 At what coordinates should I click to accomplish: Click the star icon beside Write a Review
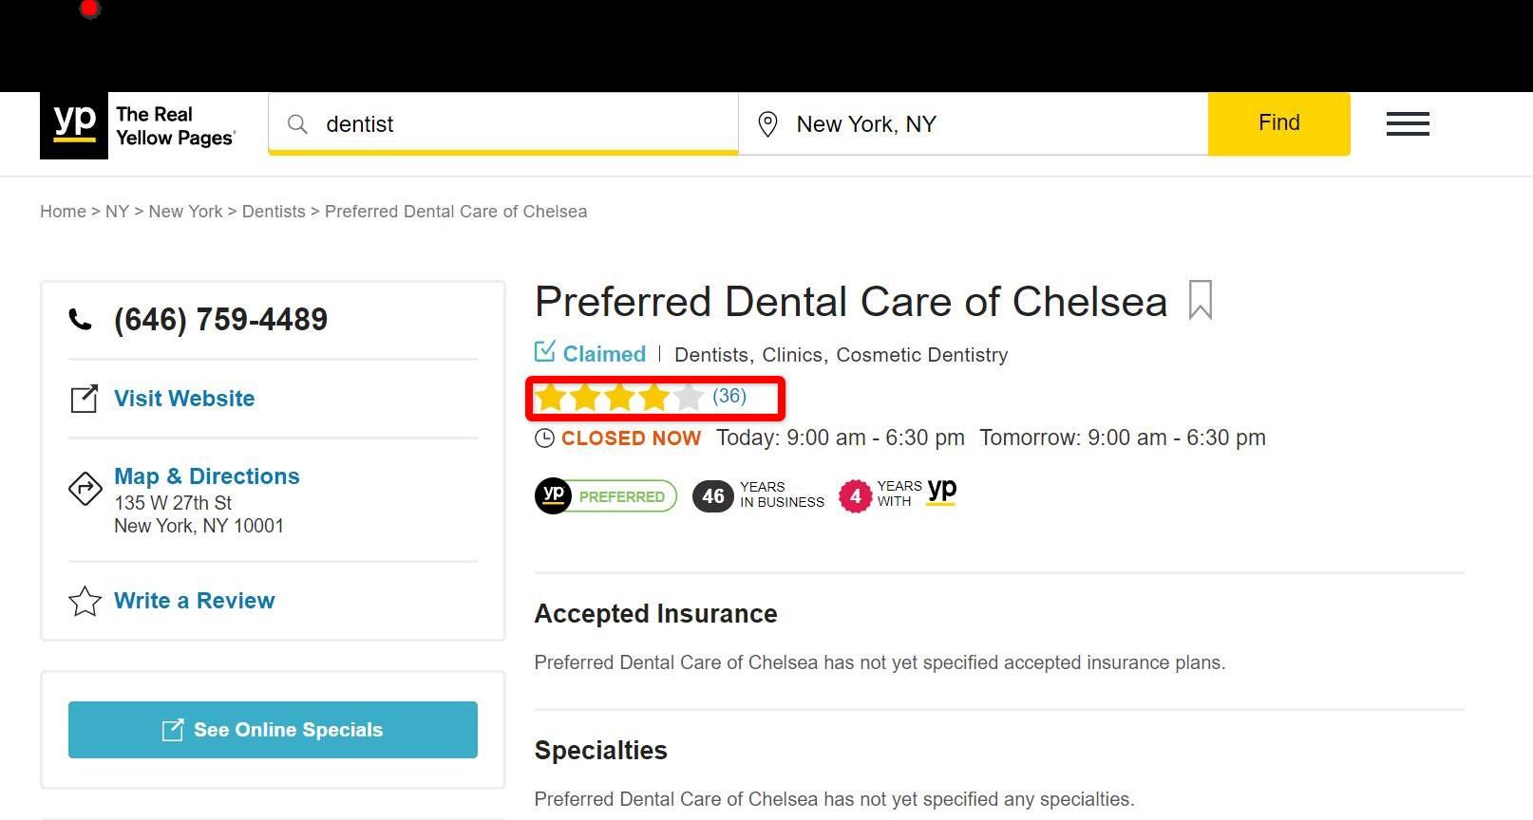[x=85, y=601]
